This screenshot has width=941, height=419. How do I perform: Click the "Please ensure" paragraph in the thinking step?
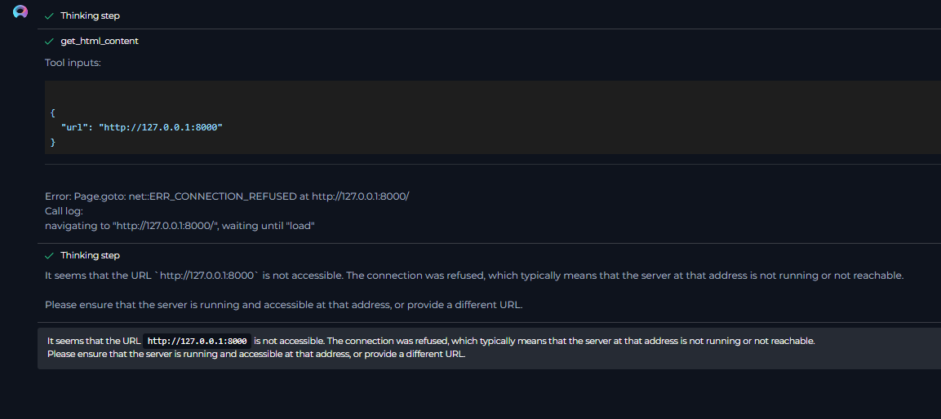(283, 305)
